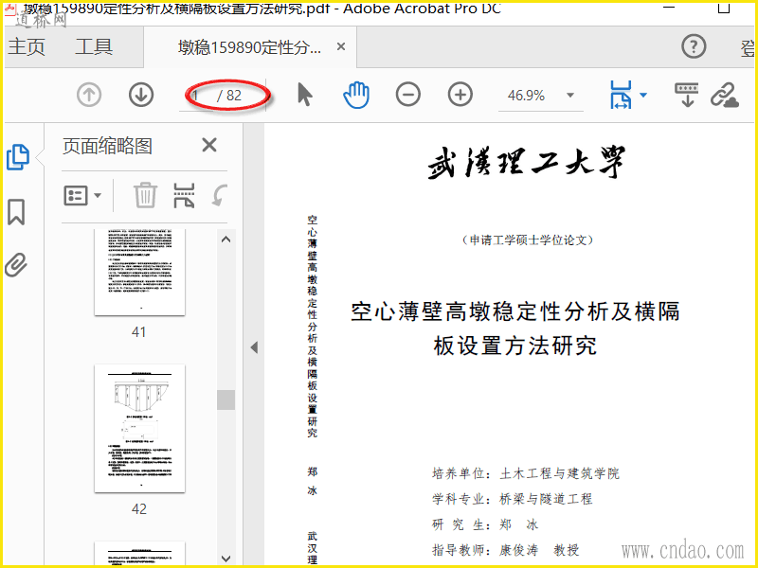This screenshot has height=568, width=758.
Task: Click the fit width scrolling icon
Action: [621, 95]
